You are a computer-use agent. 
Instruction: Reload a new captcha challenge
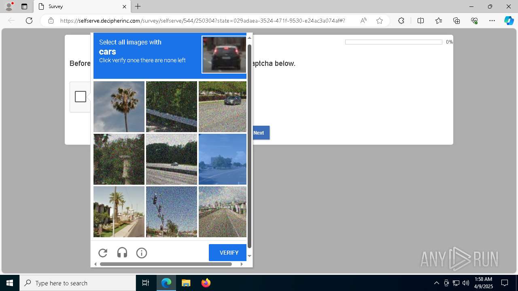pyautogui.click(x=103, y=253)
